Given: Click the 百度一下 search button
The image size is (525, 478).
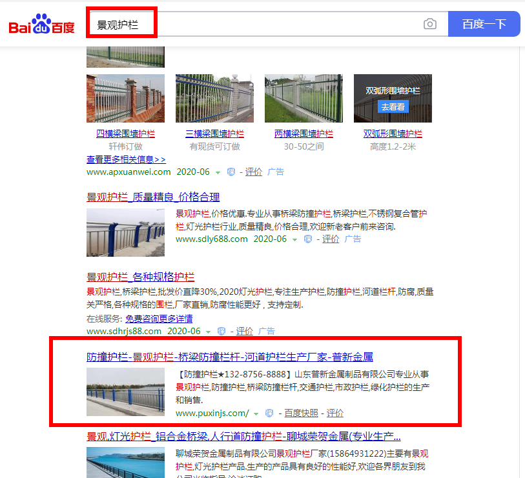Looking at the screenshot, I should coord(484,24).
